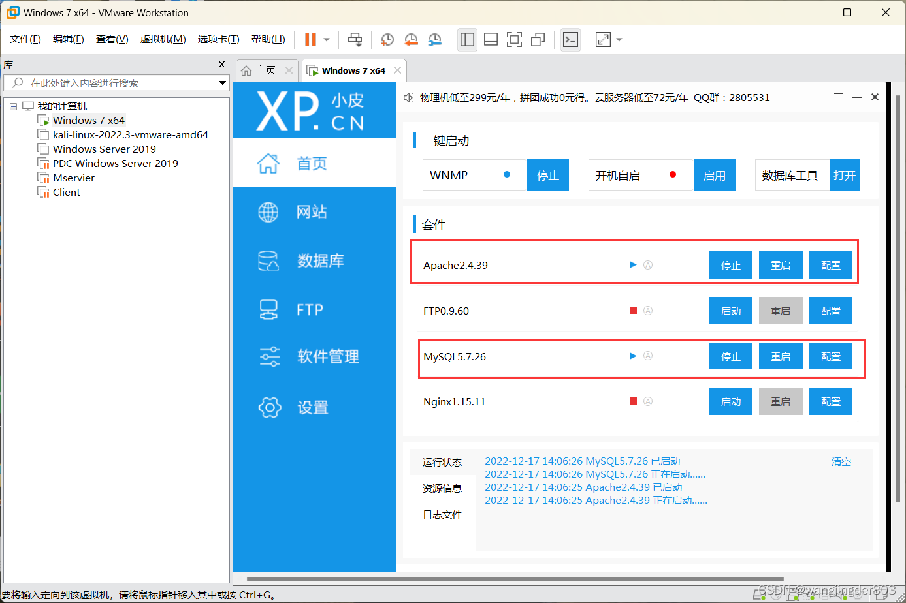Open the phpStudy hamburger menu icon
The height and width of the screenshot is (603, 906).
point(839,97)
